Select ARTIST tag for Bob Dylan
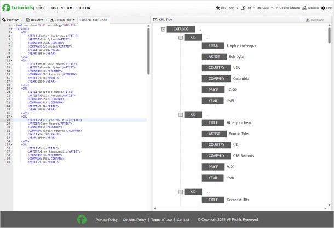Image resolution: width=334 pixels, height=228 pixels. [214, 57]
